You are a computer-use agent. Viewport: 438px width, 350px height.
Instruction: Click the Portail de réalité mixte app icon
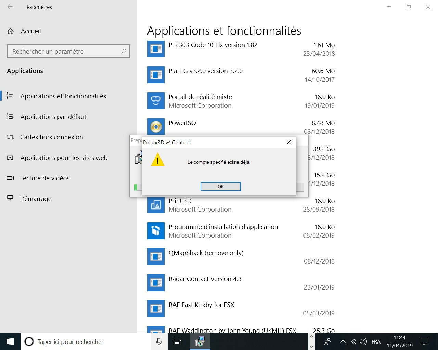(156, 101)
